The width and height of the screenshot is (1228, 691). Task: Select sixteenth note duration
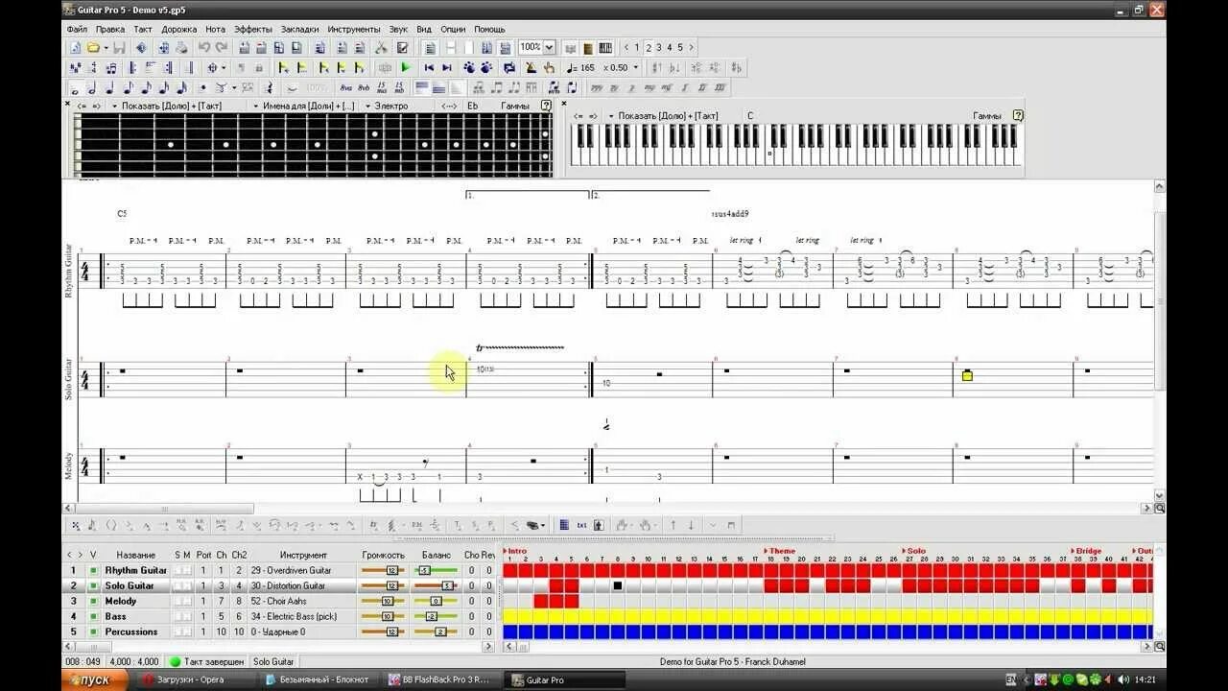tap(146, 87)
